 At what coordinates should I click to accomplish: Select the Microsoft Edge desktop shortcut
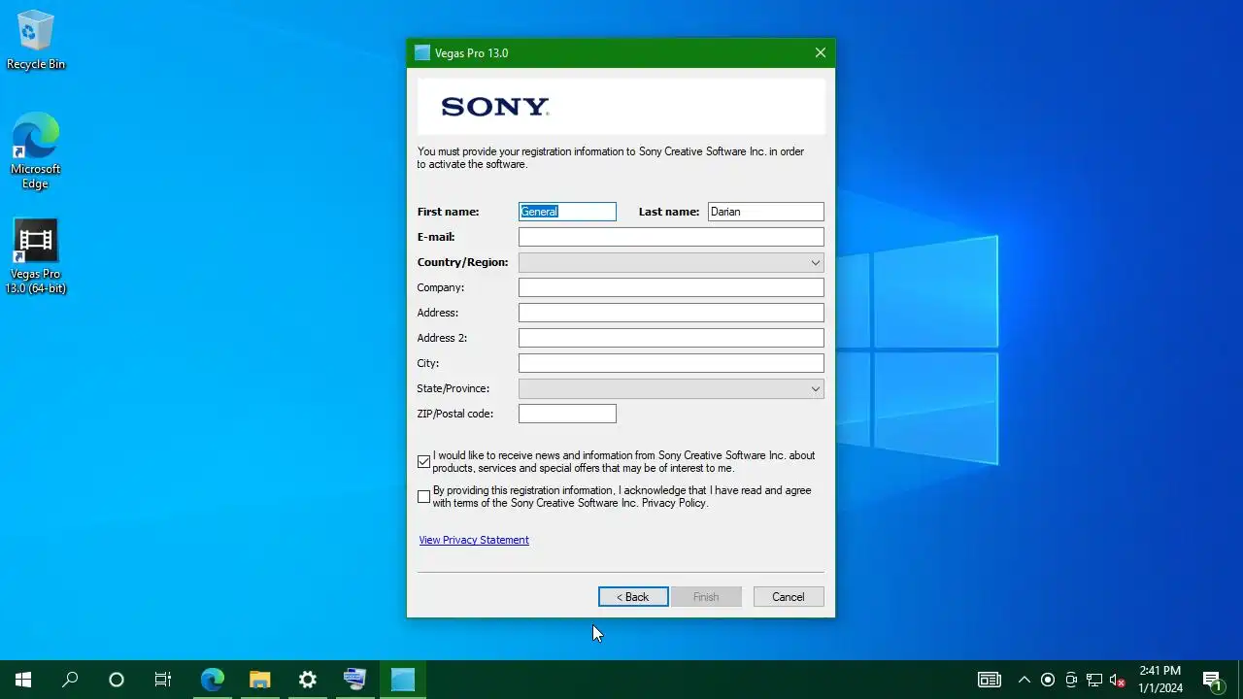36,151
